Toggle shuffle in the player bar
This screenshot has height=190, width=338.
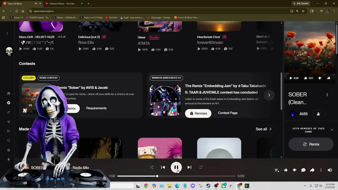click(x=151, y=167)
